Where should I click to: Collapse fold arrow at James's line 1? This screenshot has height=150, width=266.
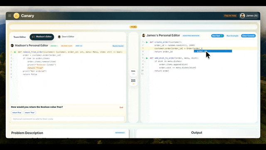(x=145, y=42)
